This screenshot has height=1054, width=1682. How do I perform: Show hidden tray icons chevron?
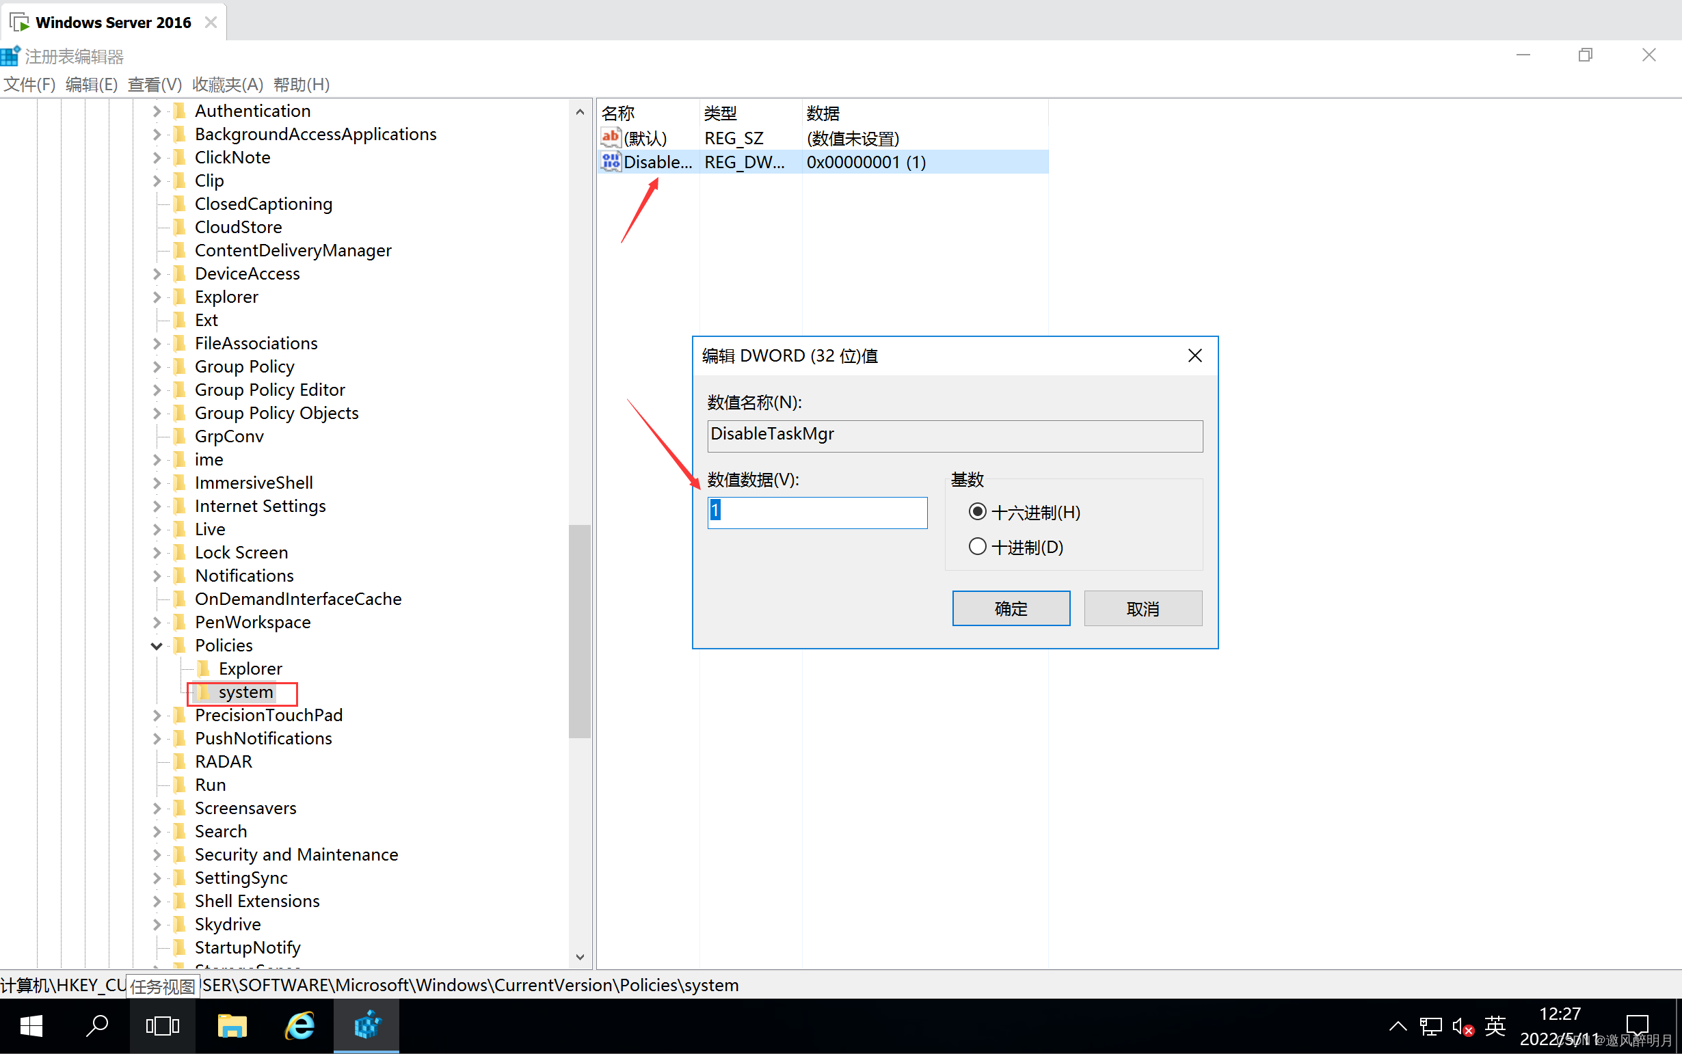(1398, 1026)
